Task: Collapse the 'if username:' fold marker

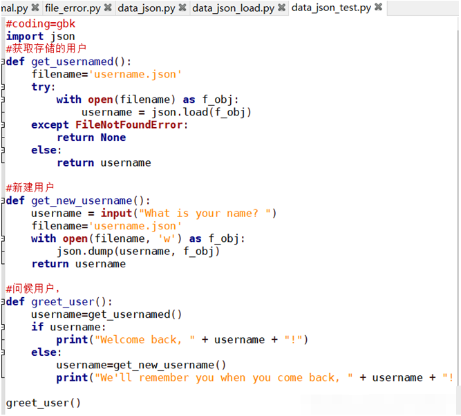Action: point(3,327)
